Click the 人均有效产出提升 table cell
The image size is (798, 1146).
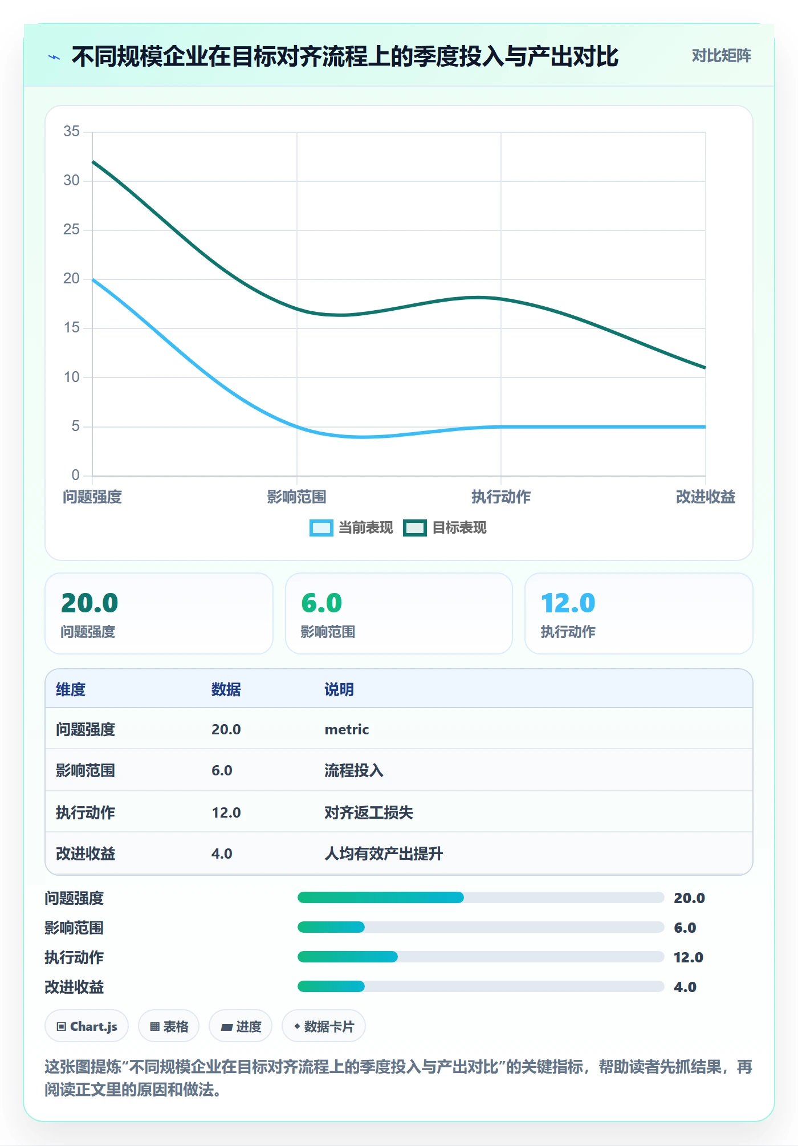click(384, 854)
